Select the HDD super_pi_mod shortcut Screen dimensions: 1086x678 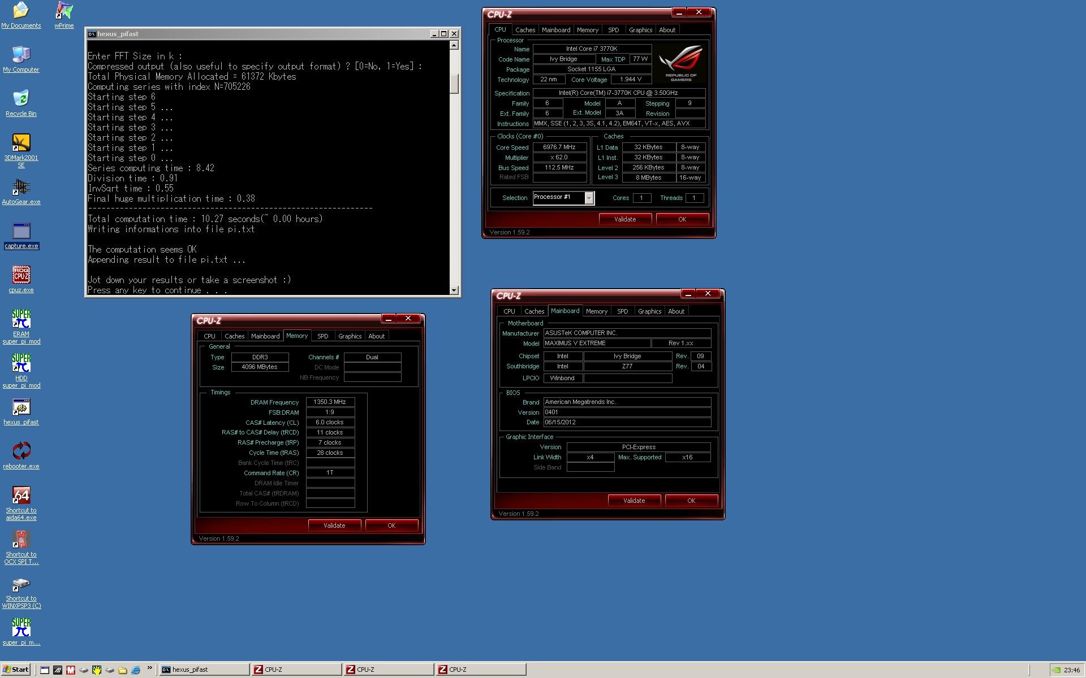(x=21, y=371)
